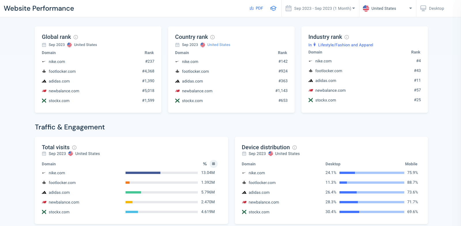Click stockx.com in the Global rank card
This screenshot has width=461, height=226.
point(59,101)
